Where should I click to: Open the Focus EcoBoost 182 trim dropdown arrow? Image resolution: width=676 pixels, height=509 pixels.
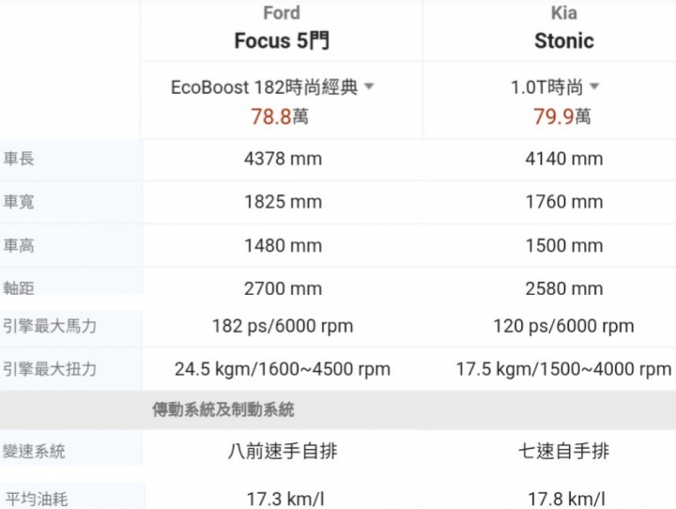pos(369,86)
